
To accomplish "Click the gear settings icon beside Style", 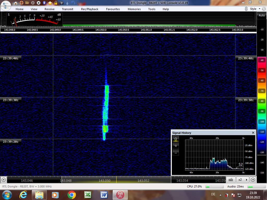I will (264, 9).
